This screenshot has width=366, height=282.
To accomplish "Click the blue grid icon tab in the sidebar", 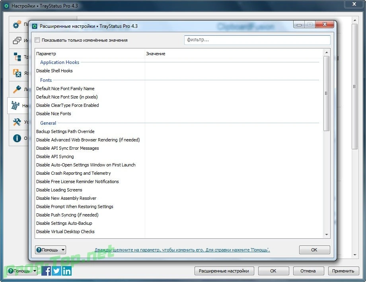I will pyautogui.click(x=16, y=105).
